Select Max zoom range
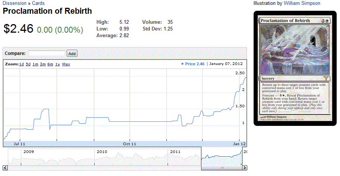Screen dimensions: 340x176 click(x=66, y=64)
